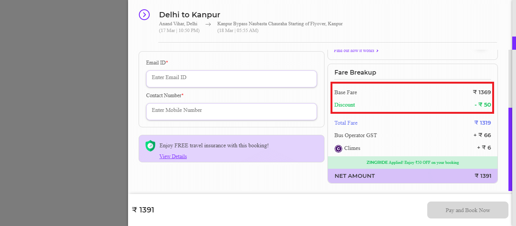Select the Kanpur Bypass Naubasta Chauraha destination text
The width and height of the screenshot is (516, 226).
pos(280,24)
